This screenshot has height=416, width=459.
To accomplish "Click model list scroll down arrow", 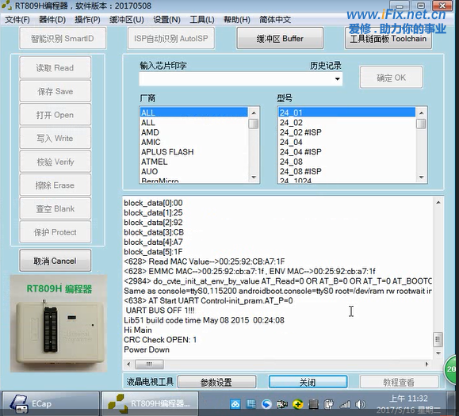I will (x=421, y=177).
